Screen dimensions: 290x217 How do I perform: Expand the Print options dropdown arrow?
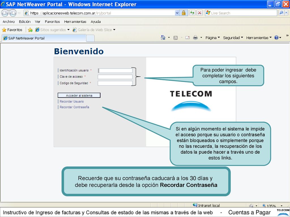201,38
